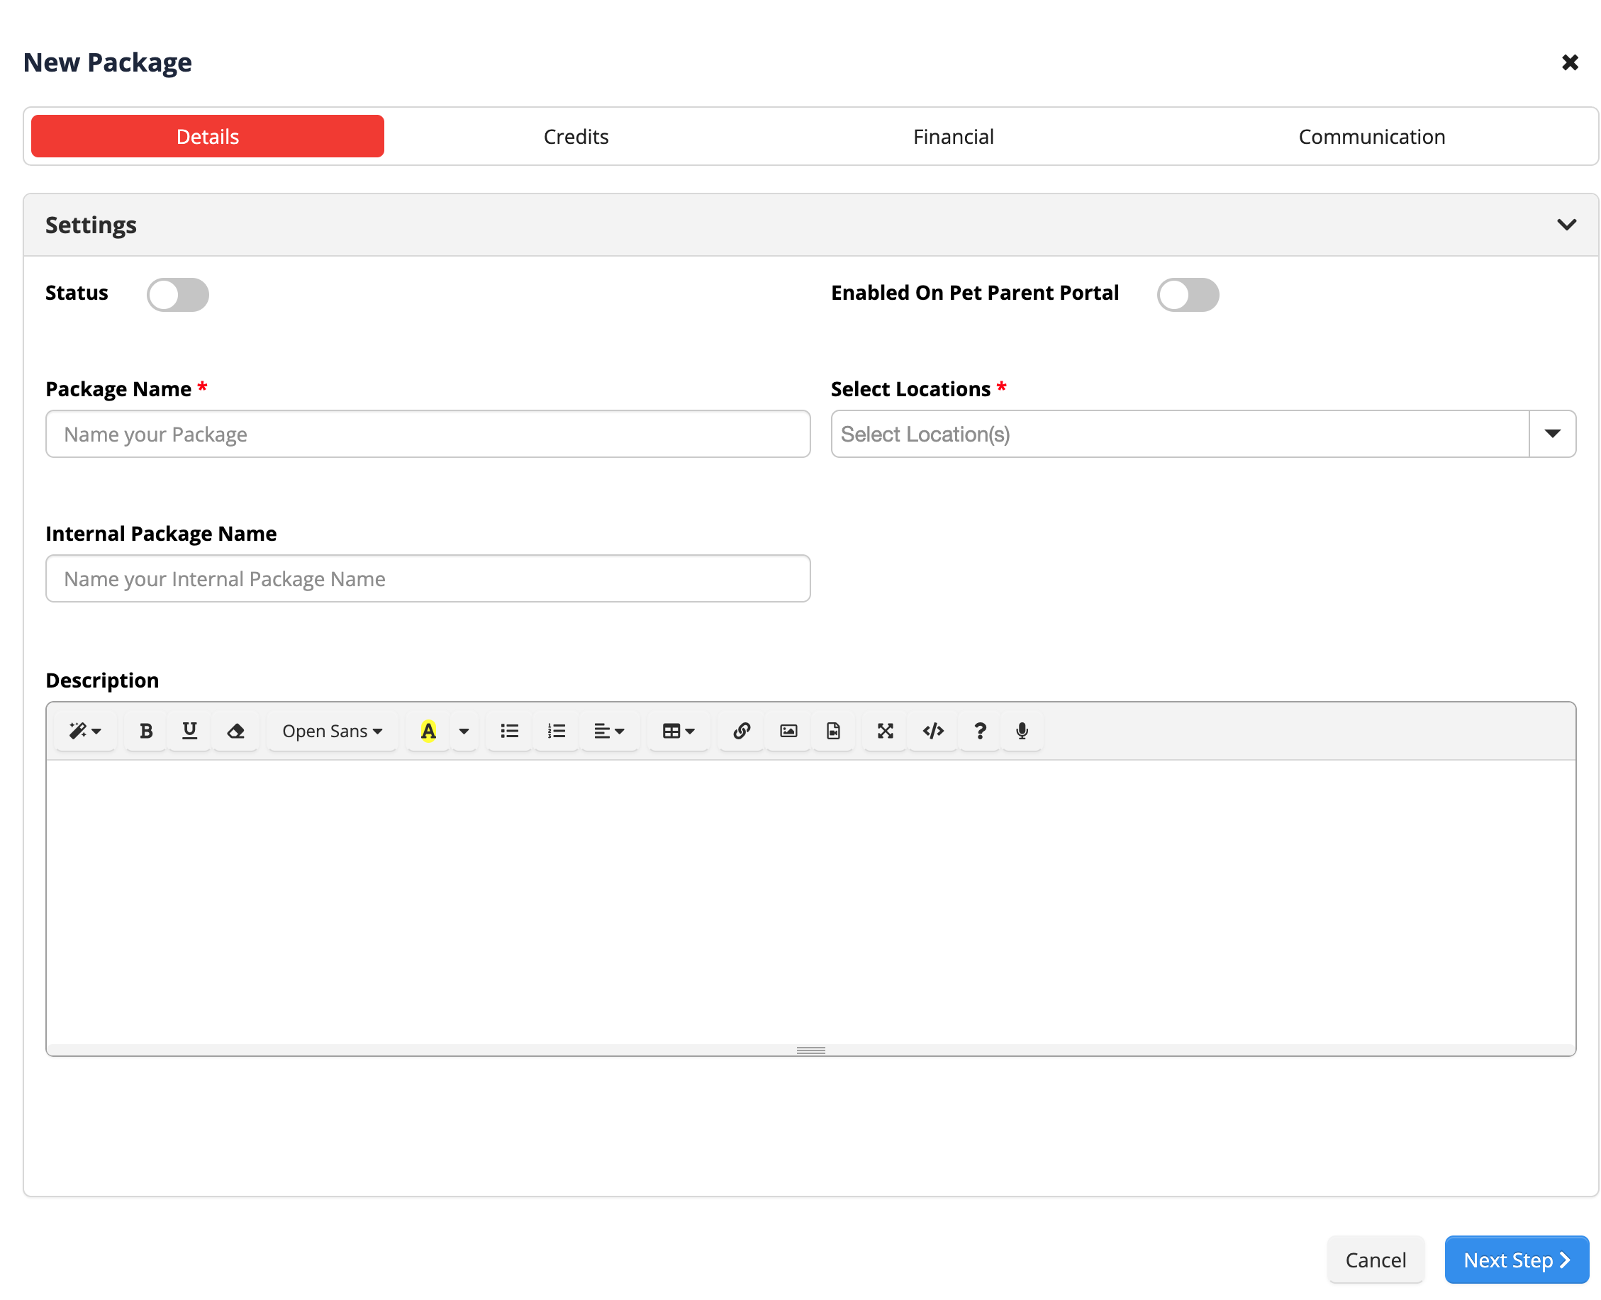The image size is (1601, 1300).
Task: Open editor help via question mark
Action: [x=980, y=731]
